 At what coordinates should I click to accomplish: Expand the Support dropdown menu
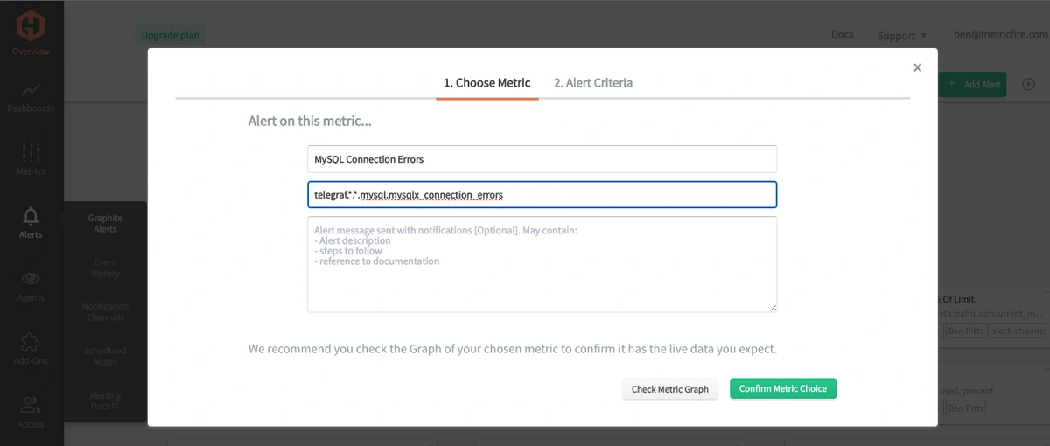click(902, 36)
